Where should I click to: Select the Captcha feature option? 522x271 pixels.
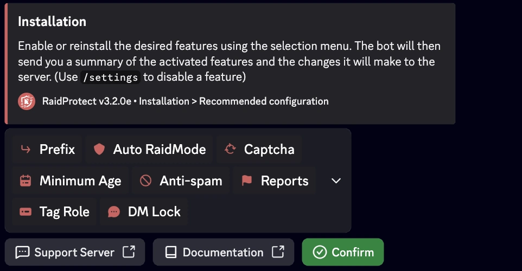(259, 150)
